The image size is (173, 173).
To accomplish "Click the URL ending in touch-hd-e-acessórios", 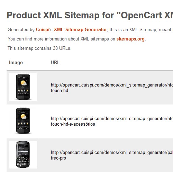I will tap(112, 121).
